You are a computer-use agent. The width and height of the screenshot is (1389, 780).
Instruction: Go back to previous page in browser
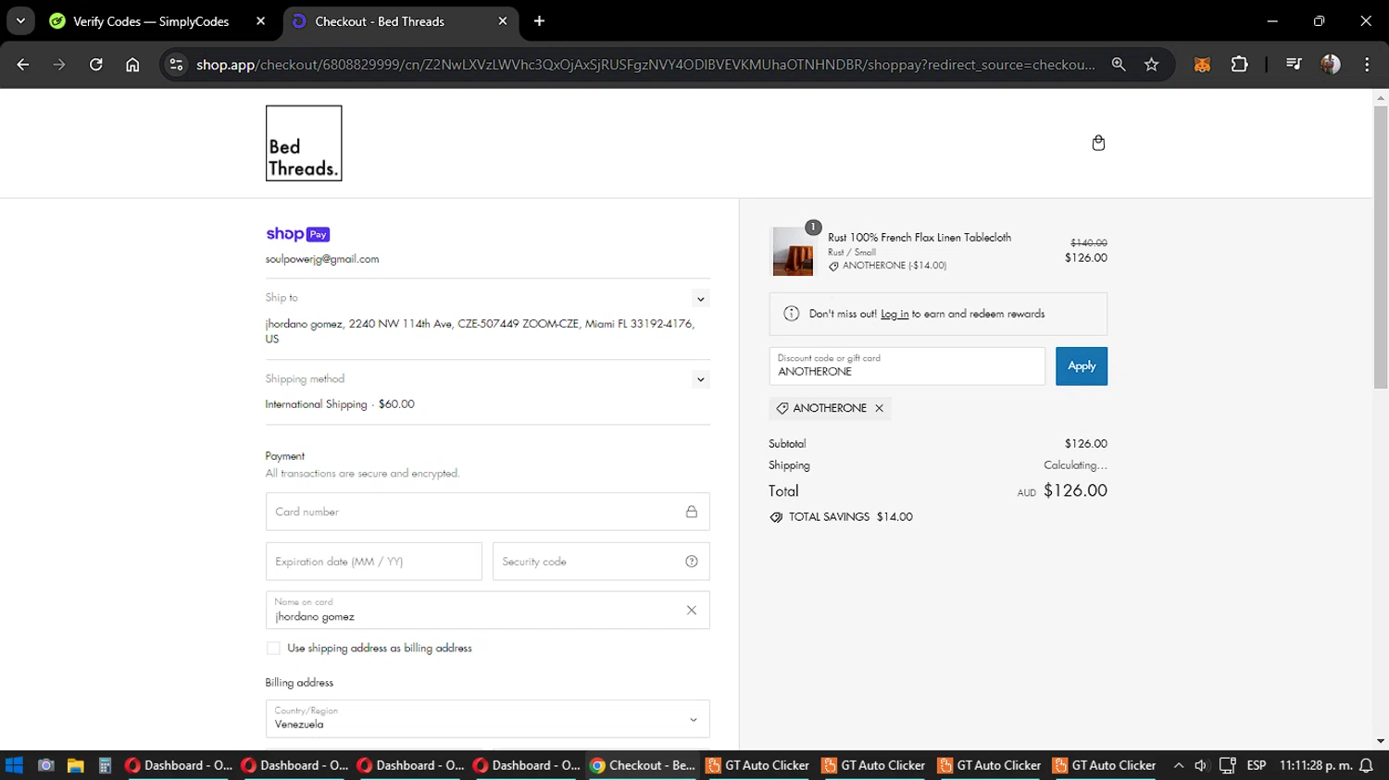point(23,65)
